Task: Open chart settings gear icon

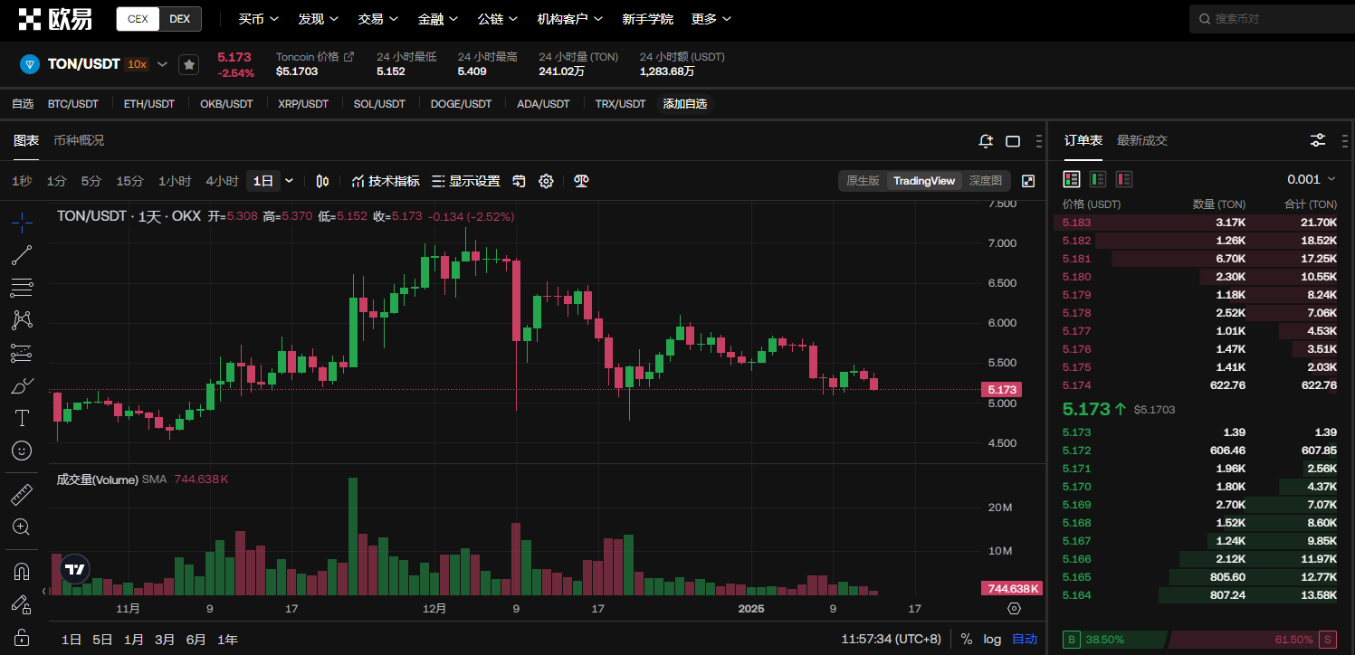Action: (x=546, y=181)
